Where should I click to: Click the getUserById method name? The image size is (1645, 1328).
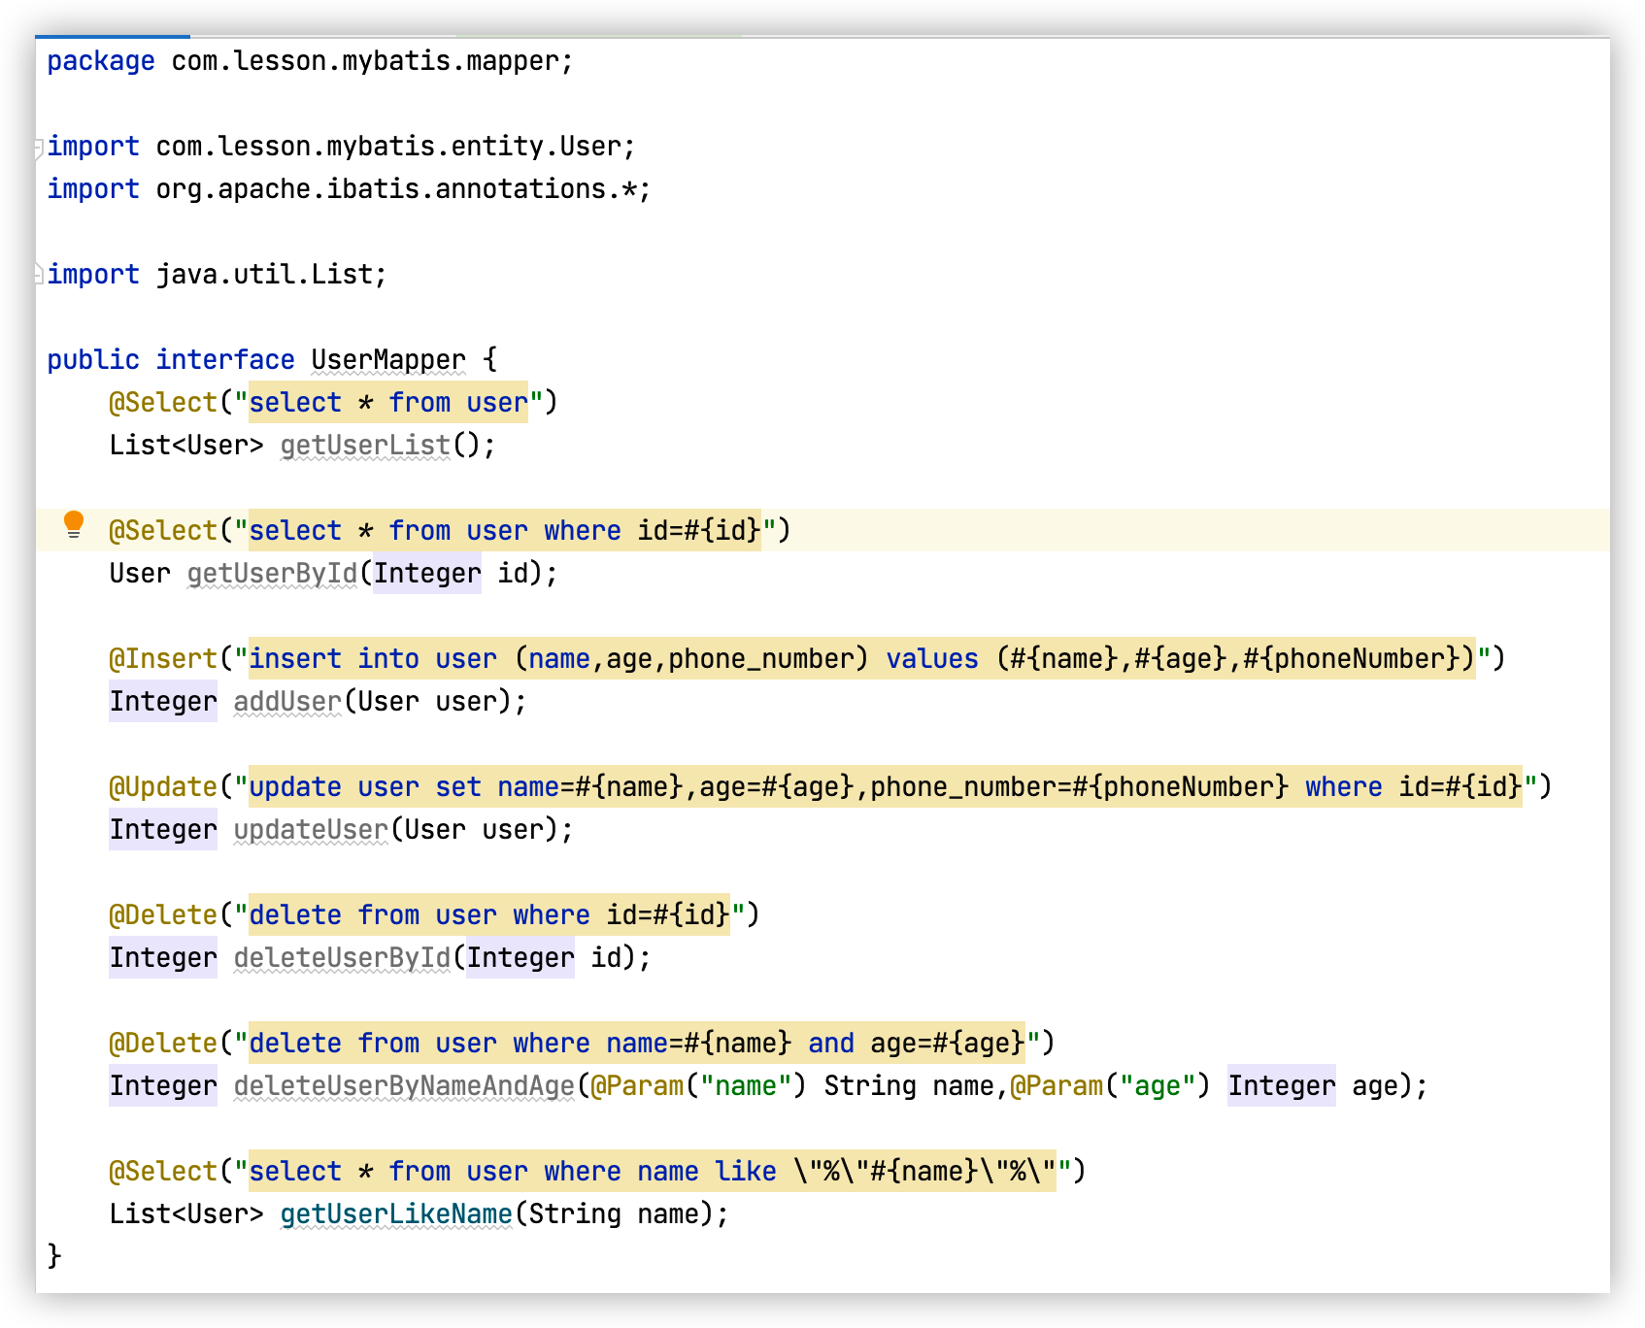click(x=272, y=574)
